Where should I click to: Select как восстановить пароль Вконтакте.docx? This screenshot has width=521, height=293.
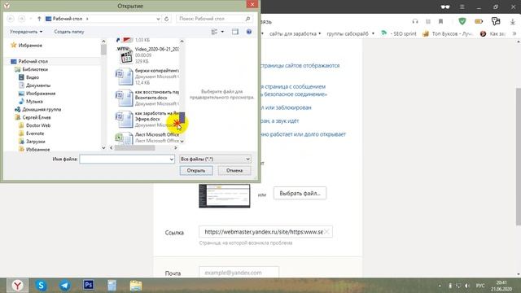click(147, 98)
